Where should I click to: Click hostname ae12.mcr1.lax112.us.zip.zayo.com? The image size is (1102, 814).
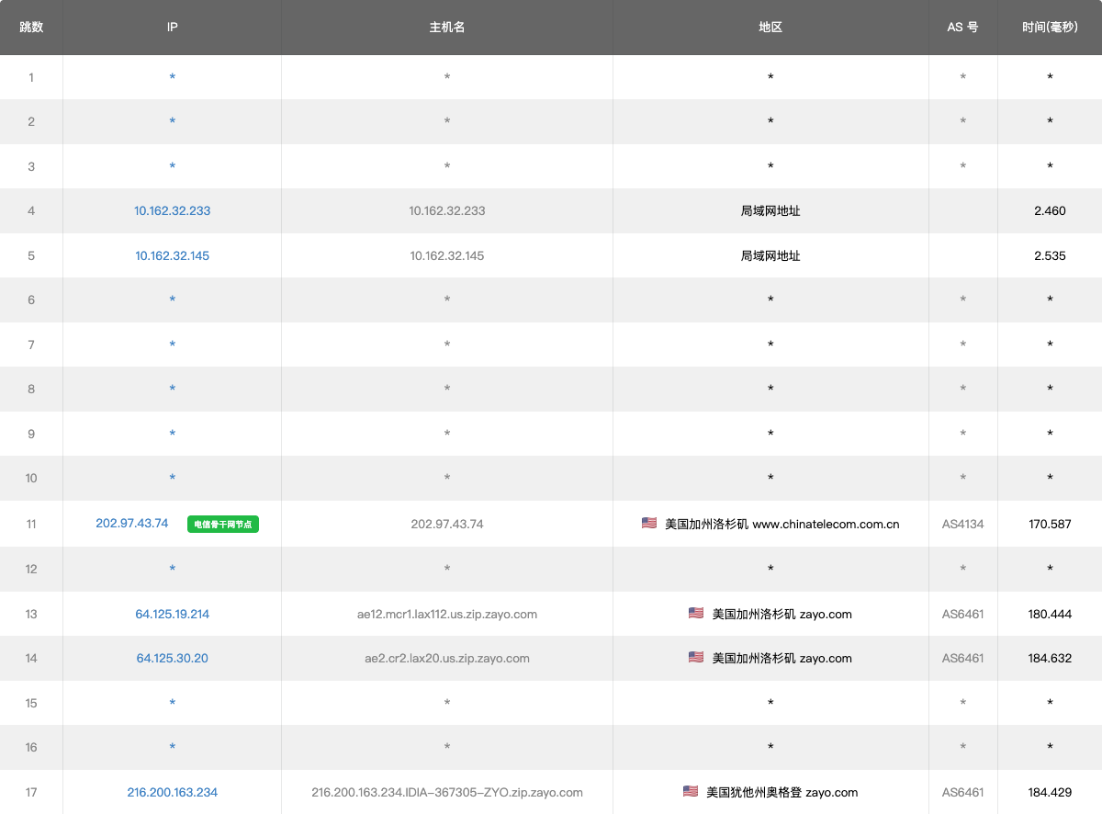click(x=447, y=614)
